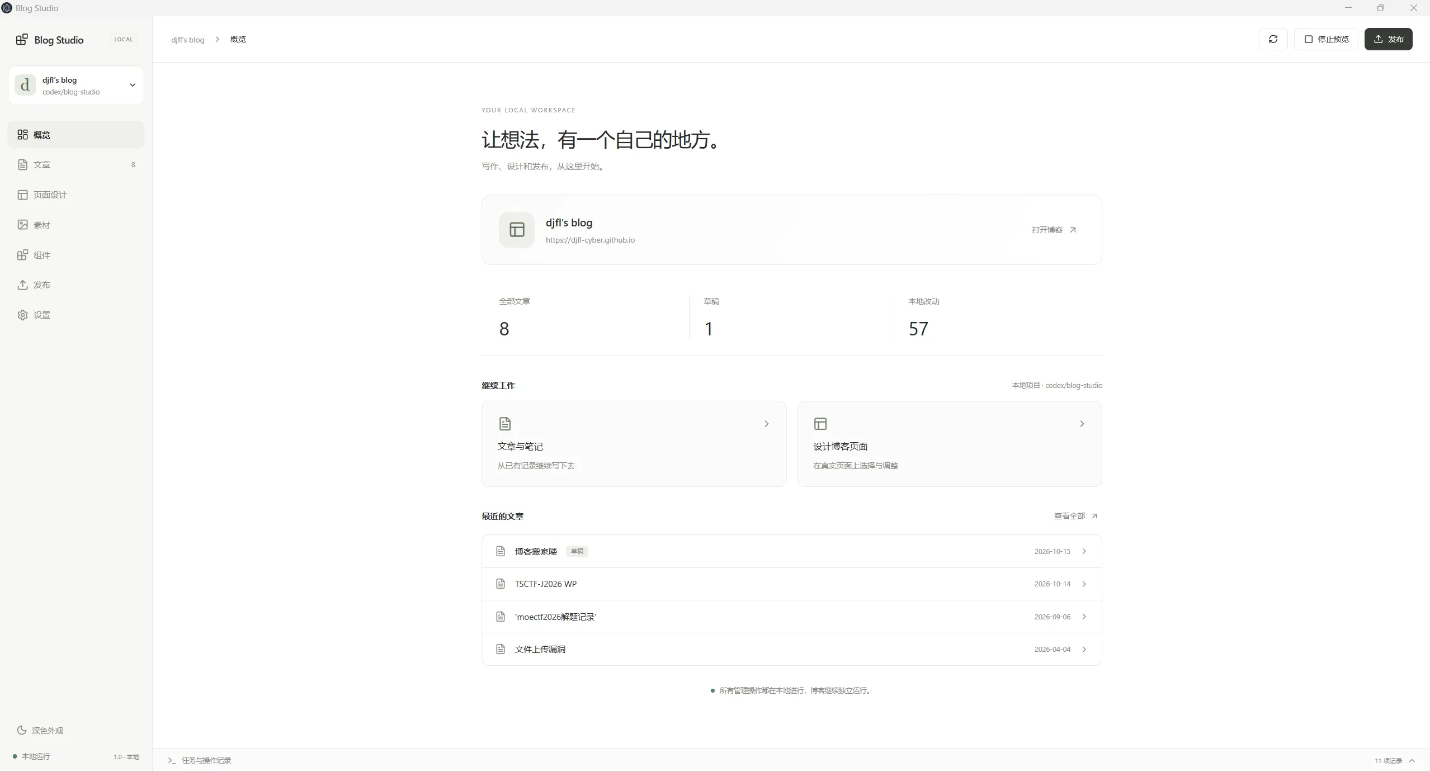Publish the blog with 发布 button
The width and height of the screenshot is (1430, 772).
pos(1388,39)
